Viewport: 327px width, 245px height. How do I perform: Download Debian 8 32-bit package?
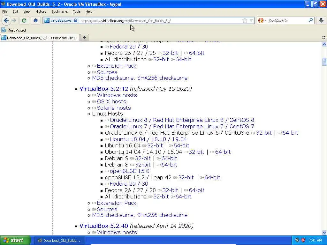[143, 165]
